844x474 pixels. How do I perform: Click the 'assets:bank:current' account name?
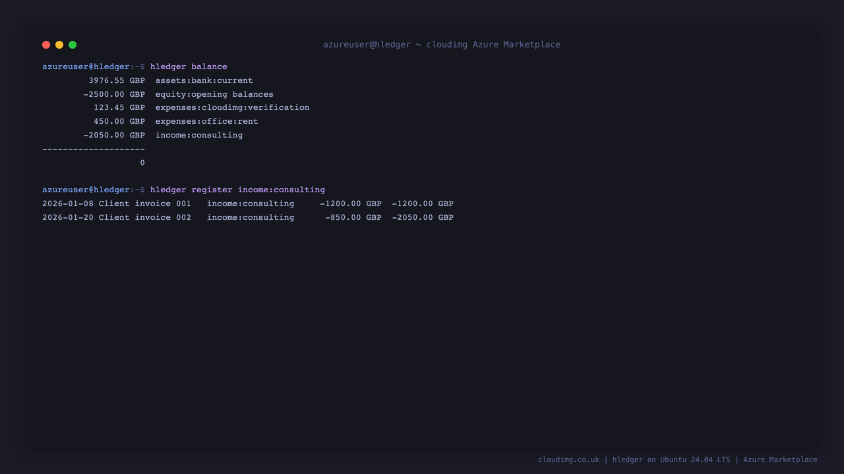click(204, 80)
